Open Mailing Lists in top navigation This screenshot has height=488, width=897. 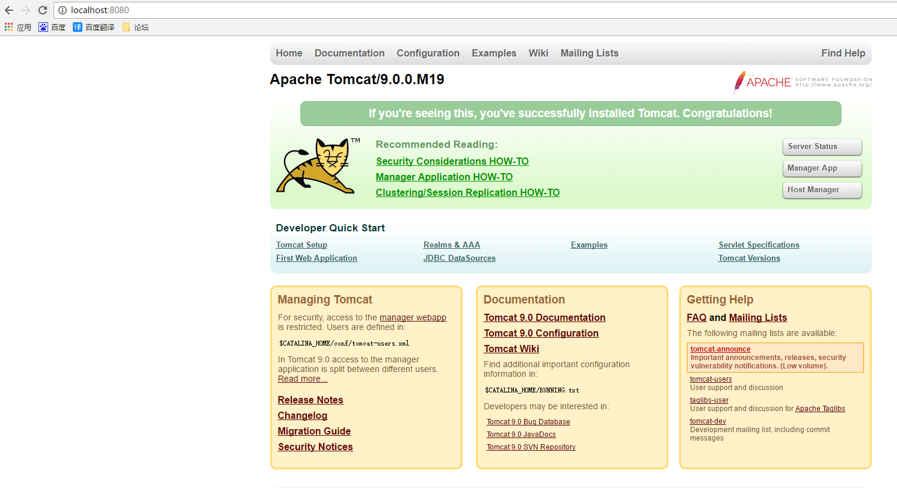click(x=590, y=53)
